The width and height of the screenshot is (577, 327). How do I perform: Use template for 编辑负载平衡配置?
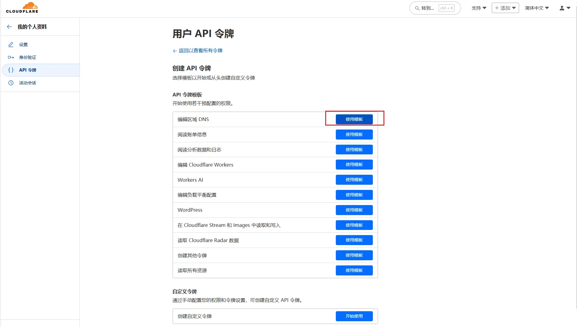354,195
